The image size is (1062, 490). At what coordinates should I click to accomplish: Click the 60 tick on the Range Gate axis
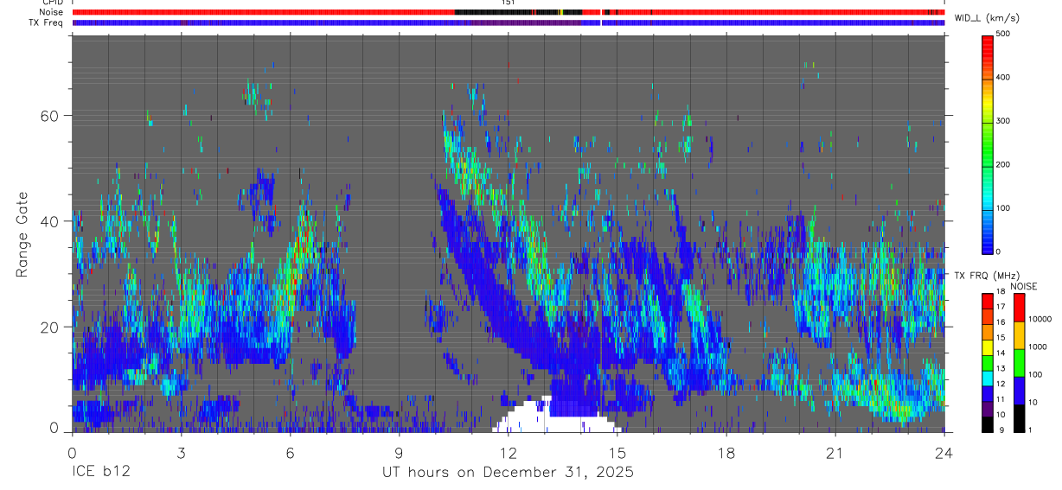coord(51,116)
